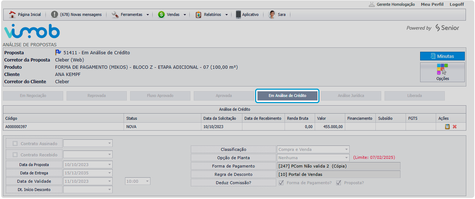This screenshot has width=475, height=199.
Task: Open the Opções colored squares icon
Action: 442,69
